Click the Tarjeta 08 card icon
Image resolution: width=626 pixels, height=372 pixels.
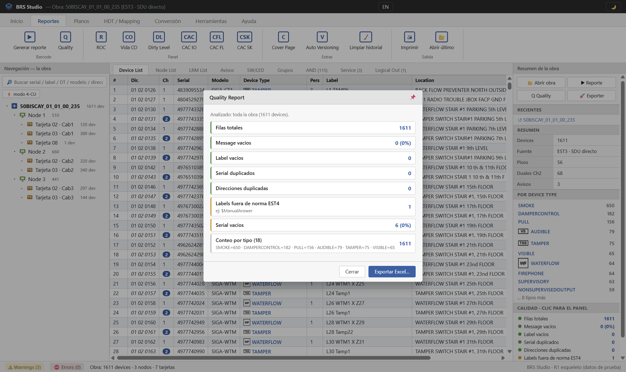29,143
